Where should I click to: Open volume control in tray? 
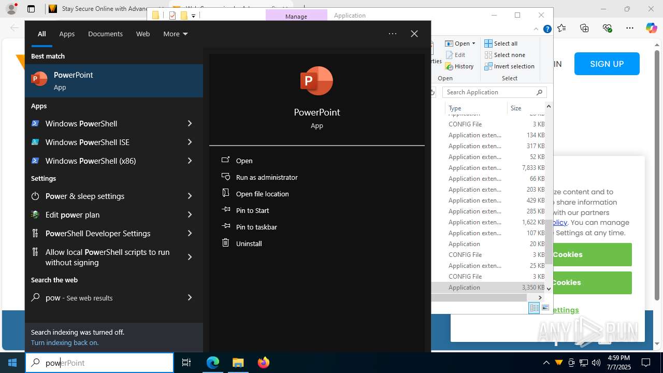pyautogui.click(x=596, y=363)
